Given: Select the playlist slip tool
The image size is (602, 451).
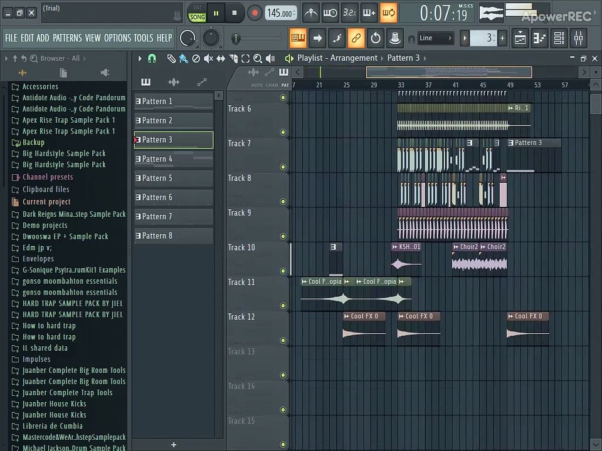Looking at the screenshot, I should tap(221, 59).
